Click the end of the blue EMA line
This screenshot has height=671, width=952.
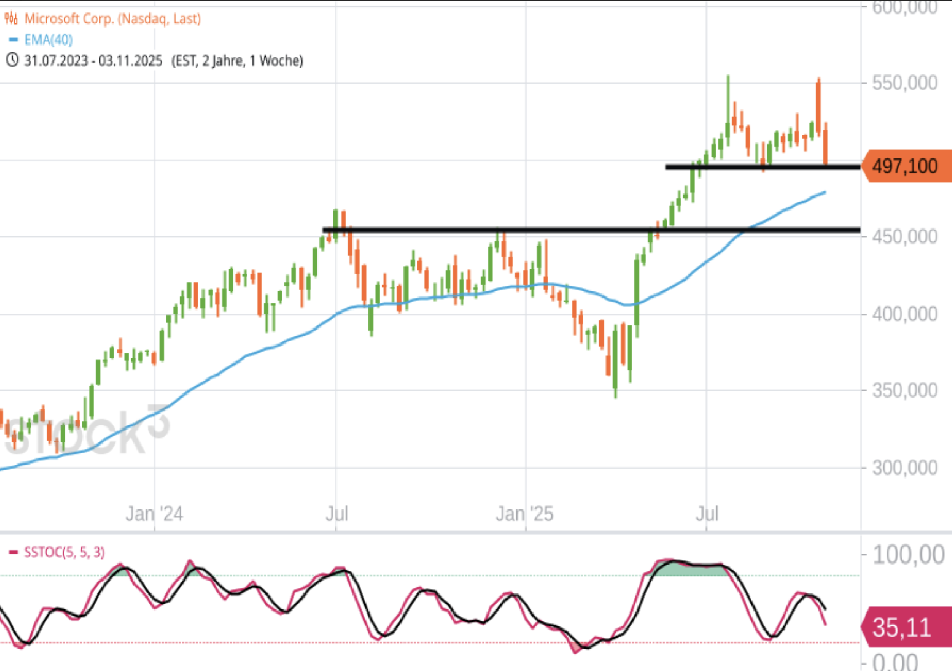[x=824, y=192]
